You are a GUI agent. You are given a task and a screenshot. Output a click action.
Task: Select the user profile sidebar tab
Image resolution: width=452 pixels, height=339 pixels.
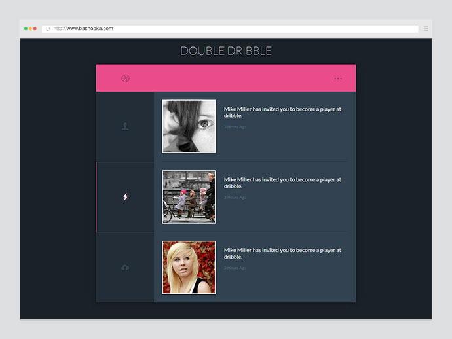tap(125, 126)
